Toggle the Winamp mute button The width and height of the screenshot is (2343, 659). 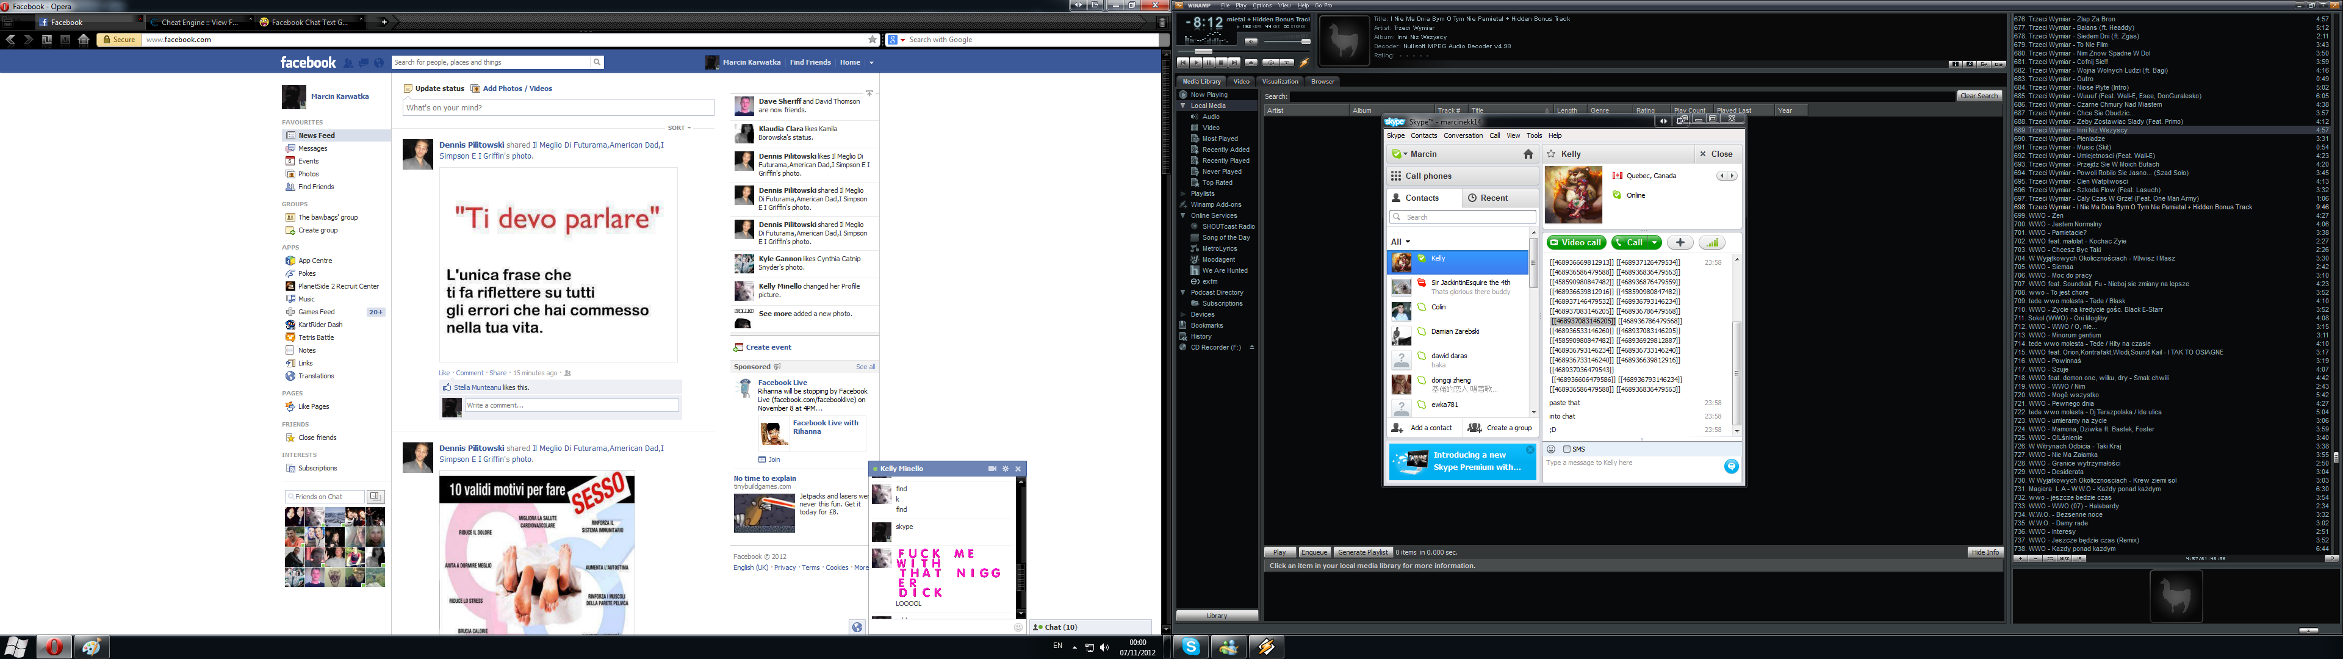point(1251,41)
